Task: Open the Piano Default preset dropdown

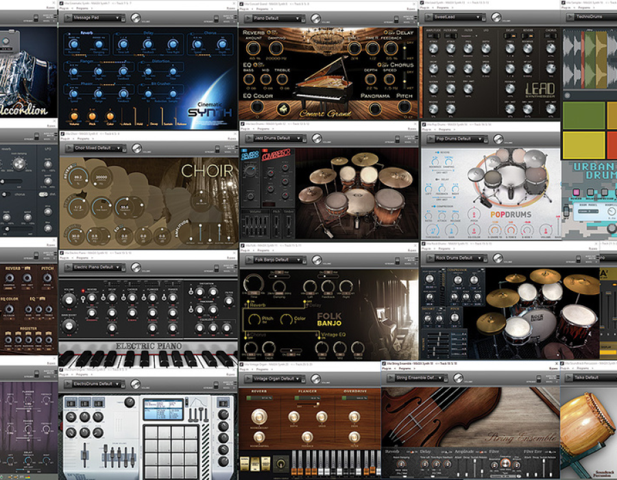Action: point(297,18)
